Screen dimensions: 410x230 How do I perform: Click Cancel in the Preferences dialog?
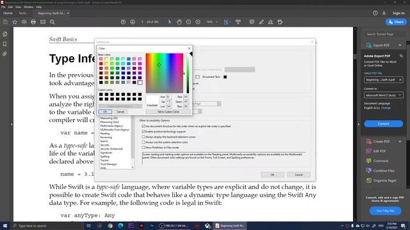pyautogui.click(x=299, y=175)
